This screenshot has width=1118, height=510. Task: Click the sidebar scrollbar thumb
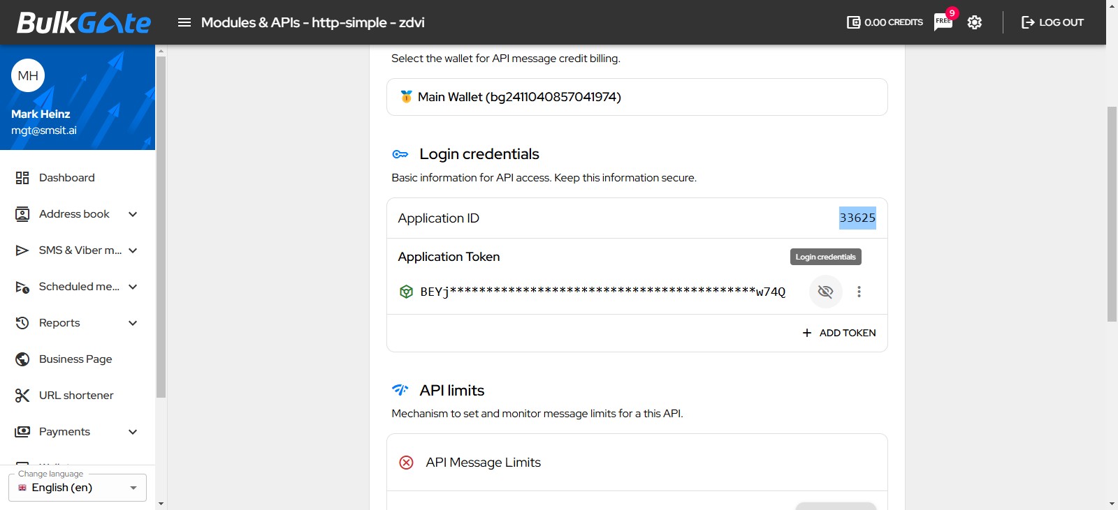pyautogui.click(x=161, y=227)
